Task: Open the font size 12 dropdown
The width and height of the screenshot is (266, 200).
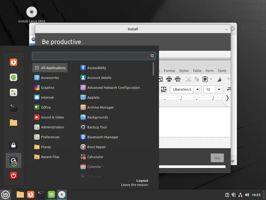Action: coord(219,89)
